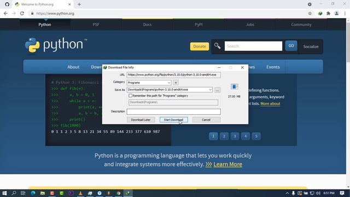Screen dimensions: 350x197
Task: Click the address bar URL field
Action: pyautogui.click(x=170, y=13)
